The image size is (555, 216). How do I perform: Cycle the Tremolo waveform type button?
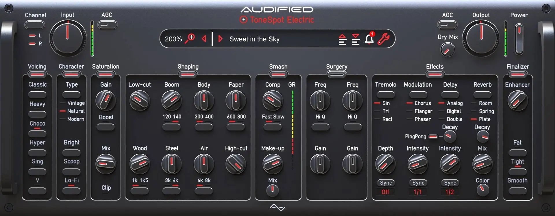386,95
